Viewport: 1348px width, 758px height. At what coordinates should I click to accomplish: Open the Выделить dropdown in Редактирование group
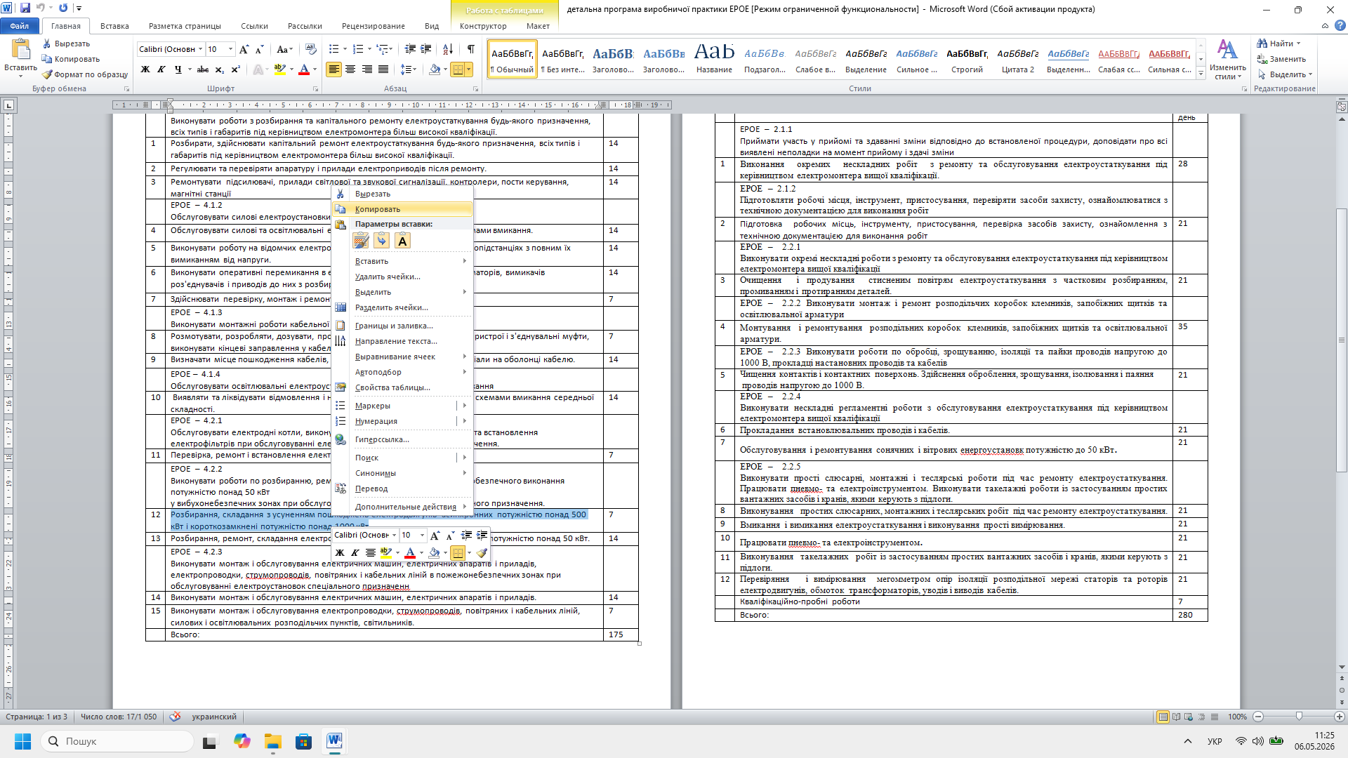[1285, 74]
